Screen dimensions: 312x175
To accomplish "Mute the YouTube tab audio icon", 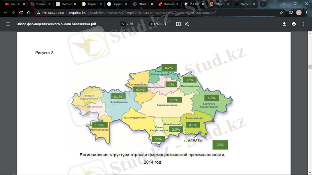I will point(19,4).
